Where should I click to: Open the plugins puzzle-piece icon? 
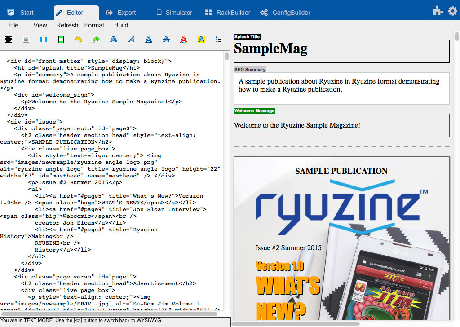(438, 11)
